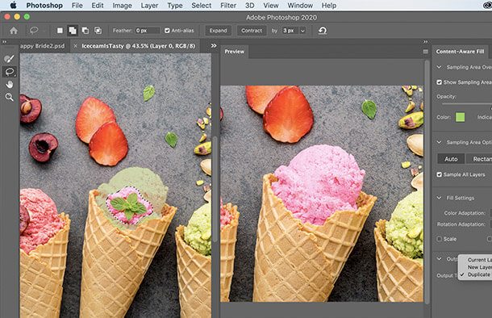Select the Sampling Brush tool

pos(10,59)
